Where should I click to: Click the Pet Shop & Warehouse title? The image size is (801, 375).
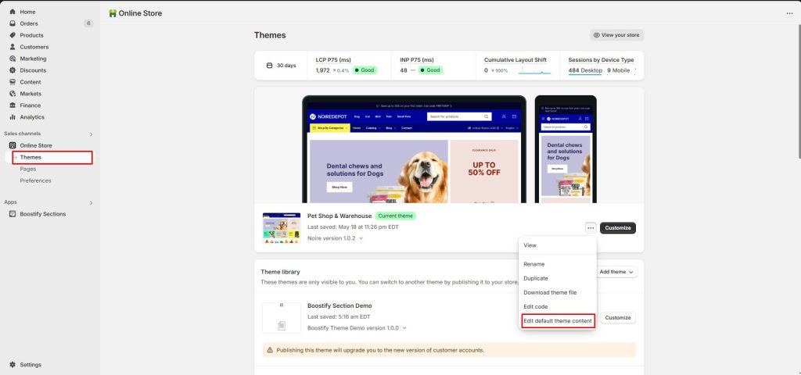click(x=339, y=216)
